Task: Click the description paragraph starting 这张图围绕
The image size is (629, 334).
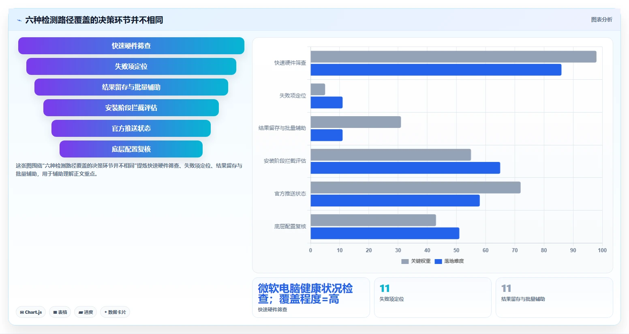Action: (129, 170)
